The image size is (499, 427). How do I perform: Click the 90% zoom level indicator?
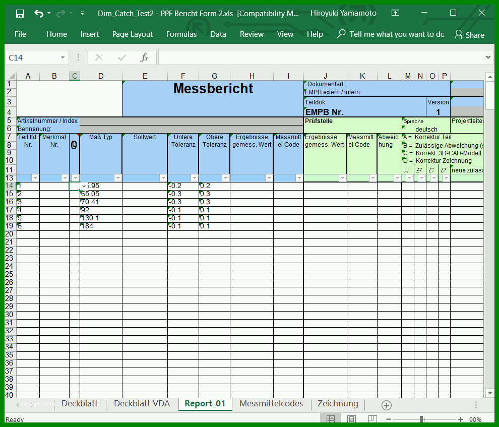[x=475, y=419]
